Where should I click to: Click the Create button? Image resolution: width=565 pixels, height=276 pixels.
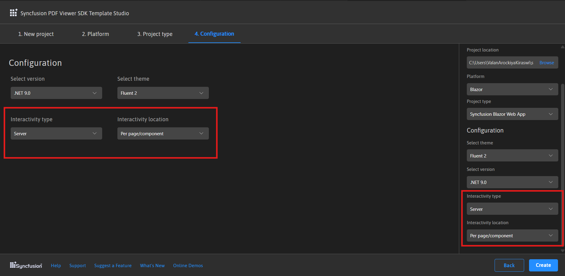coord(543,265)
